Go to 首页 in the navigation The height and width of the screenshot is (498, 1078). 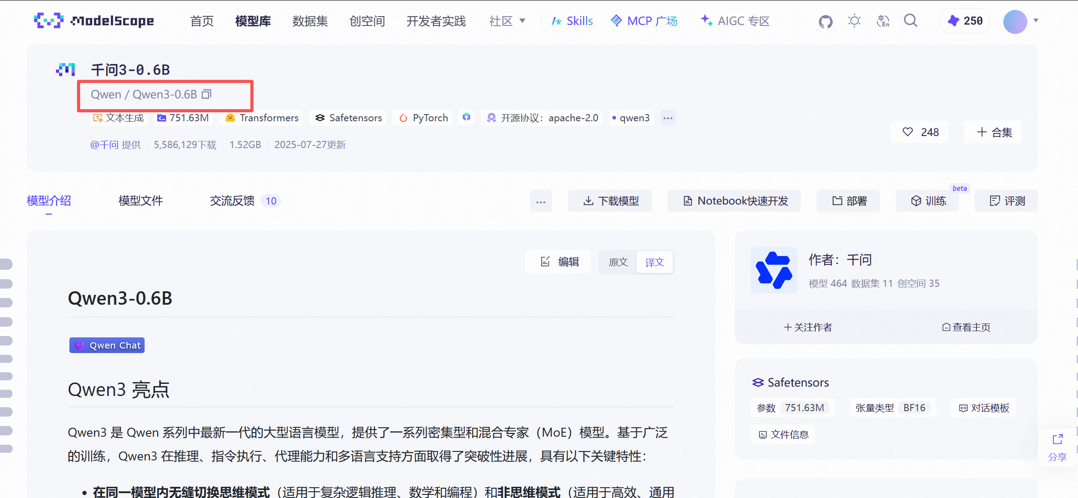[x=202, y=21]
